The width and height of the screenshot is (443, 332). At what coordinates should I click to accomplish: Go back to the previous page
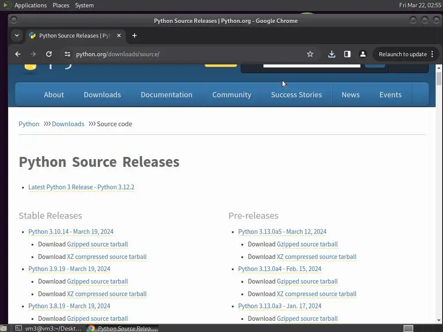tap(18, 54)
